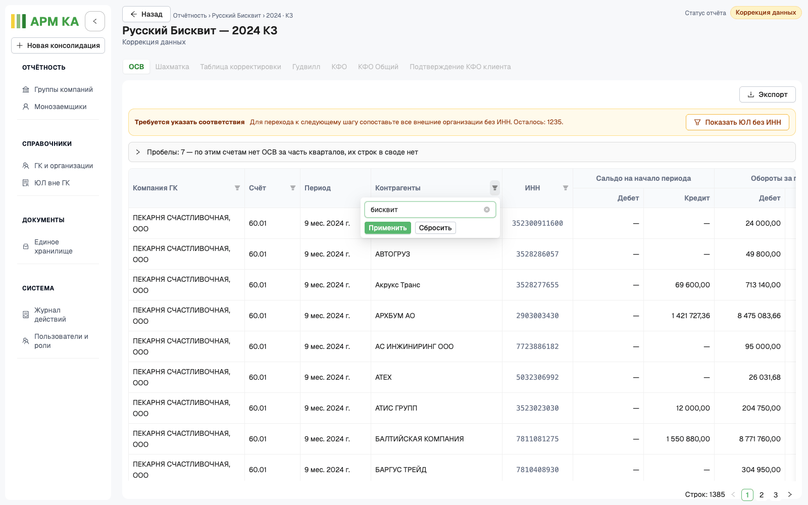Click the БАЛТИЙСКАЯ КОМПАНИЯ cell

point(436,439)
